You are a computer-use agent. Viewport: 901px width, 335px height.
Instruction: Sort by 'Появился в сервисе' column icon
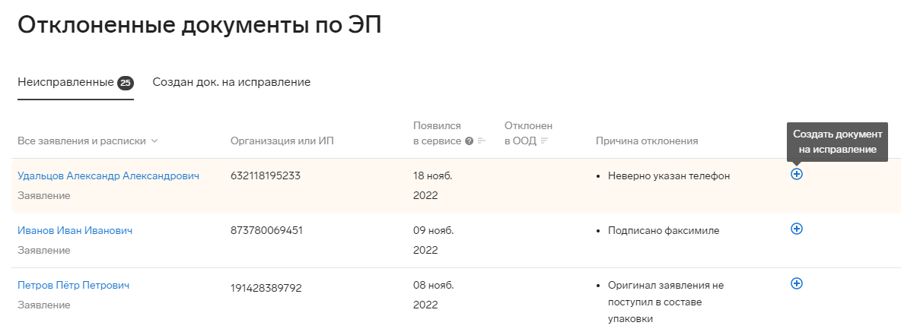tap(482, 141)
